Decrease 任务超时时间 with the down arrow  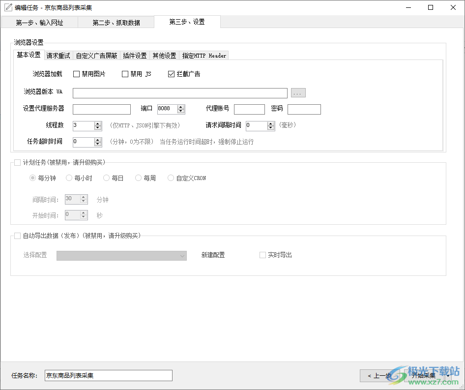(x=98, y=144)
